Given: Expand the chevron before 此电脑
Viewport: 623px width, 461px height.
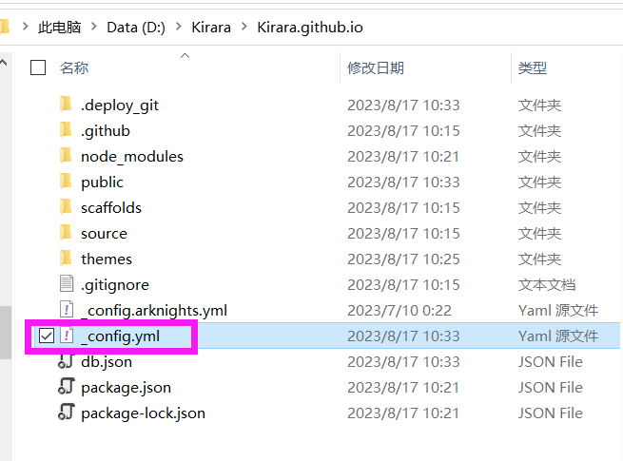Looking at the screenshot, I should click(26, 28).
